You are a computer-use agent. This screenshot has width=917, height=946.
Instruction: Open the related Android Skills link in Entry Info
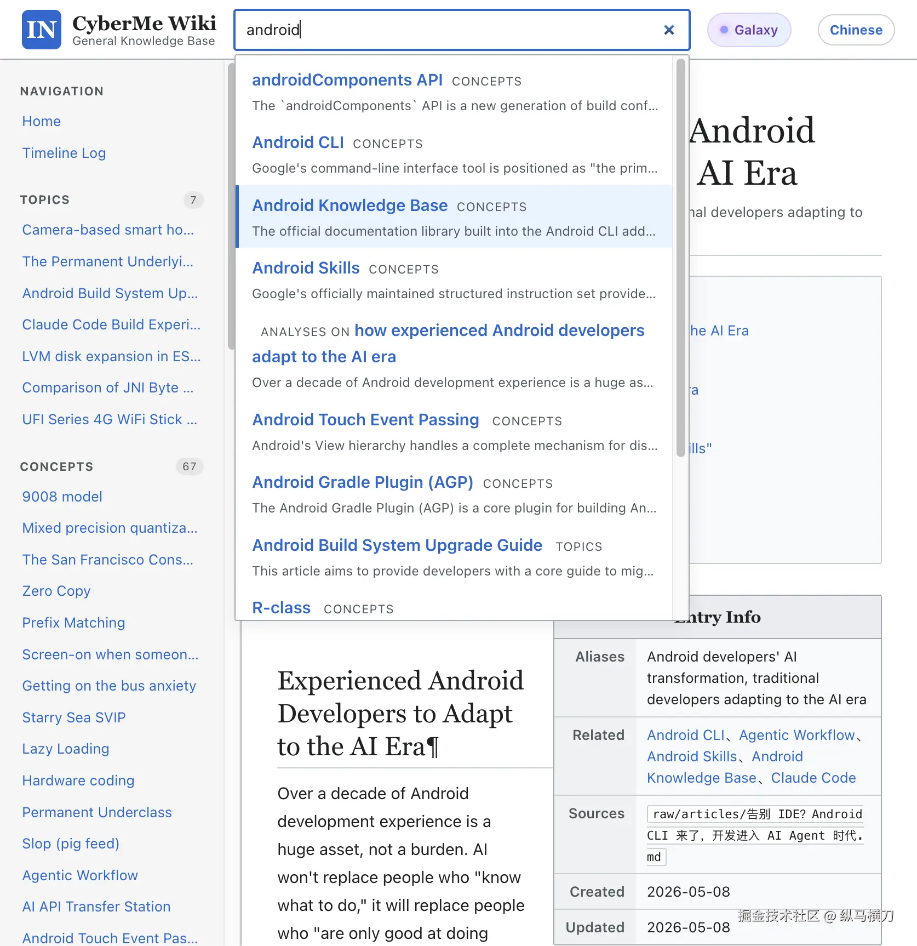pyautogui.click(x=692, y=756)
